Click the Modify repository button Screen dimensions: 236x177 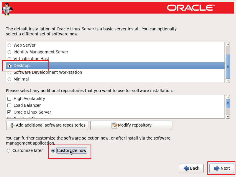click(131, 125)
